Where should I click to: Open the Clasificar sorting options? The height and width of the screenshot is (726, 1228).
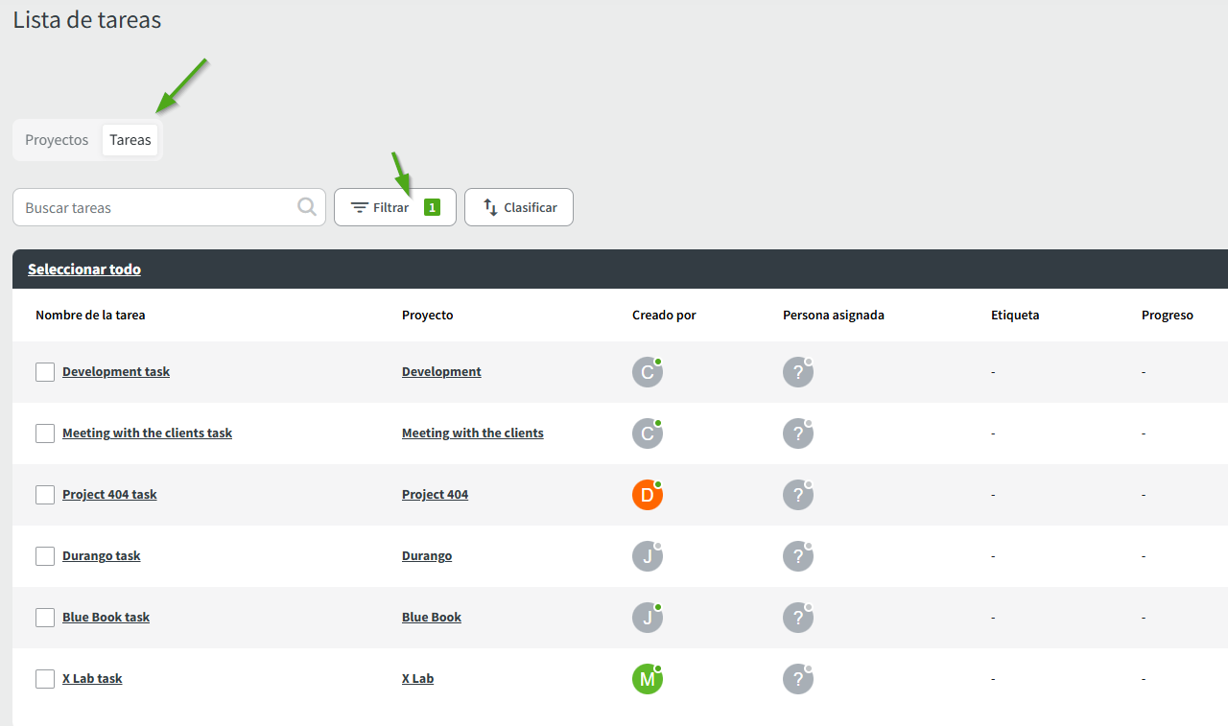tap(519, 207)
